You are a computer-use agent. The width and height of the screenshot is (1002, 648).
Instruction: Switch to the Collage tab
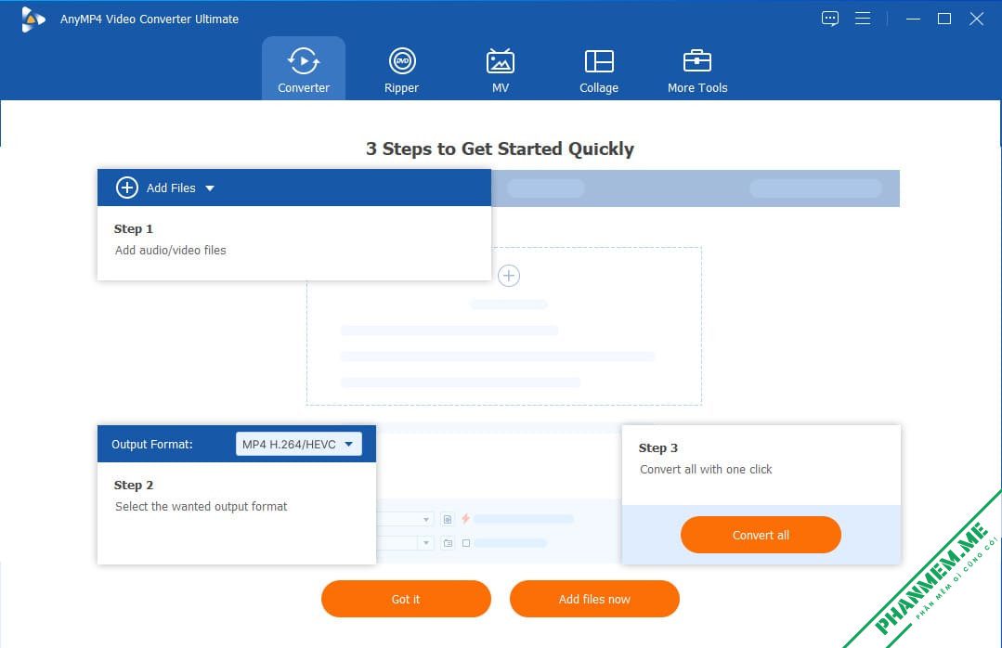coord(599,69)
